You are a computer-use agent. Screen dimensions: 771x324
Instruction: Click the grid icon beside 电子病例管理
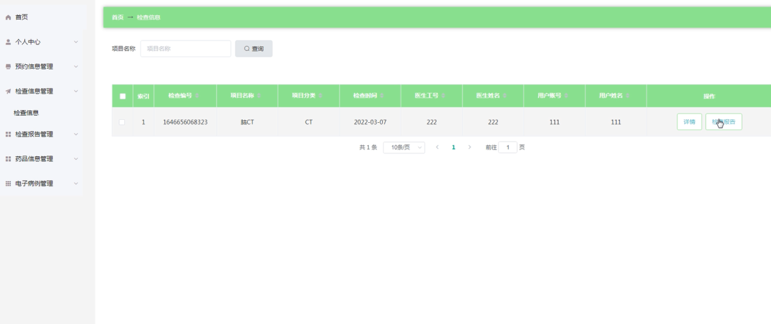pyautogui.click(x=9, y=184)
